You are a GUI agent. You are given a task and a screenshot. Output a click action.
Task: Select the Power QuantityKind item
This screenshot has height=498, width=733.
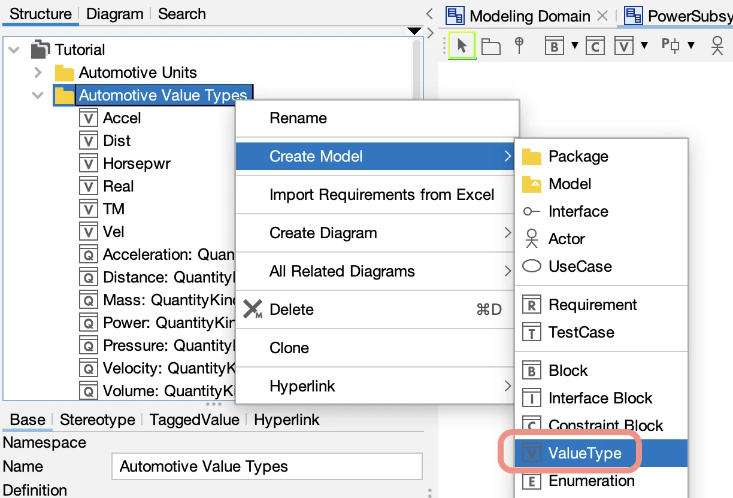click(x=168, y=323)
